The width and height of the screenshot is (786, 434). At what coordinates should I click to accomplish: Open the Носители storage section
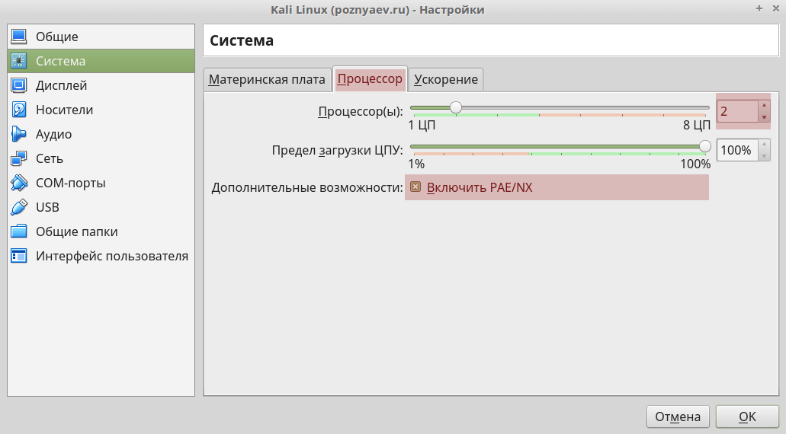pyautogui.click(x=101, y=110)
